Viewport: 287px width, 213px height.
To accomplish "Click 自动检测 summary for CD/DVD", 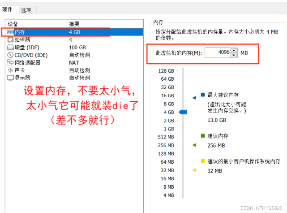I will pos(79,55).
